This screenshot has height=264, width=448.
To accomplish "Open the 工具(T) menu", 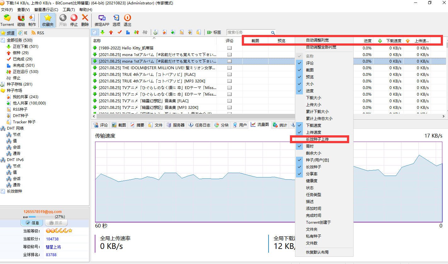I will (68, 10).
